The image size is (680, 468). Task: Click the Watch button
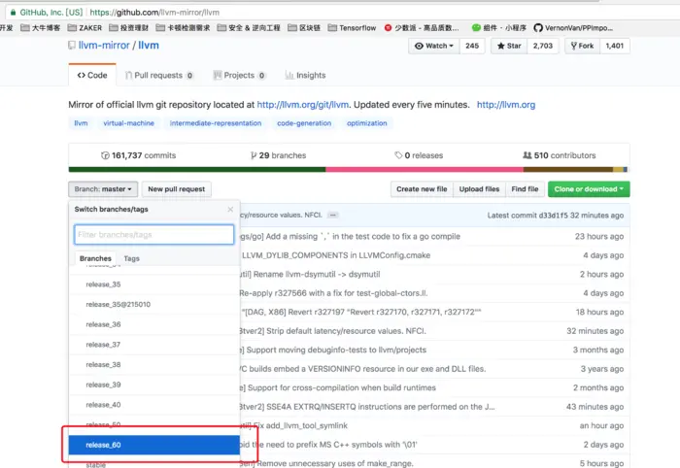434,46
